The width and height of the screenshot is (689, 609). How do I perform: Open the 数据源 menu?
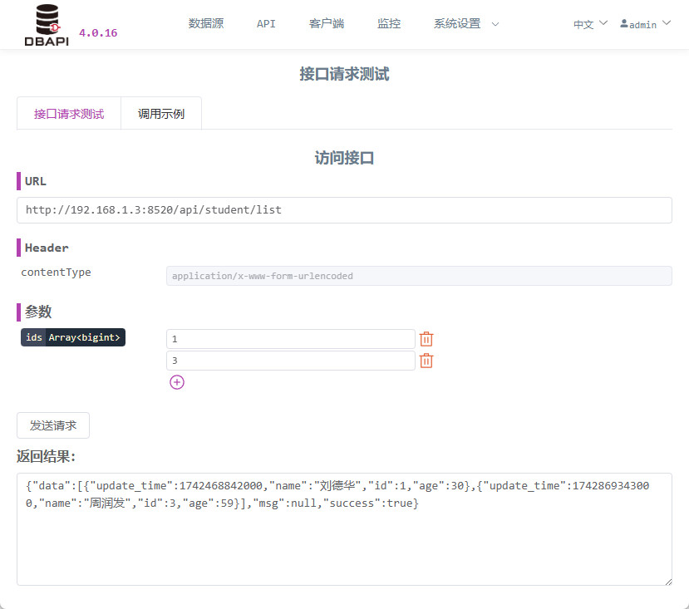(206, 24)
